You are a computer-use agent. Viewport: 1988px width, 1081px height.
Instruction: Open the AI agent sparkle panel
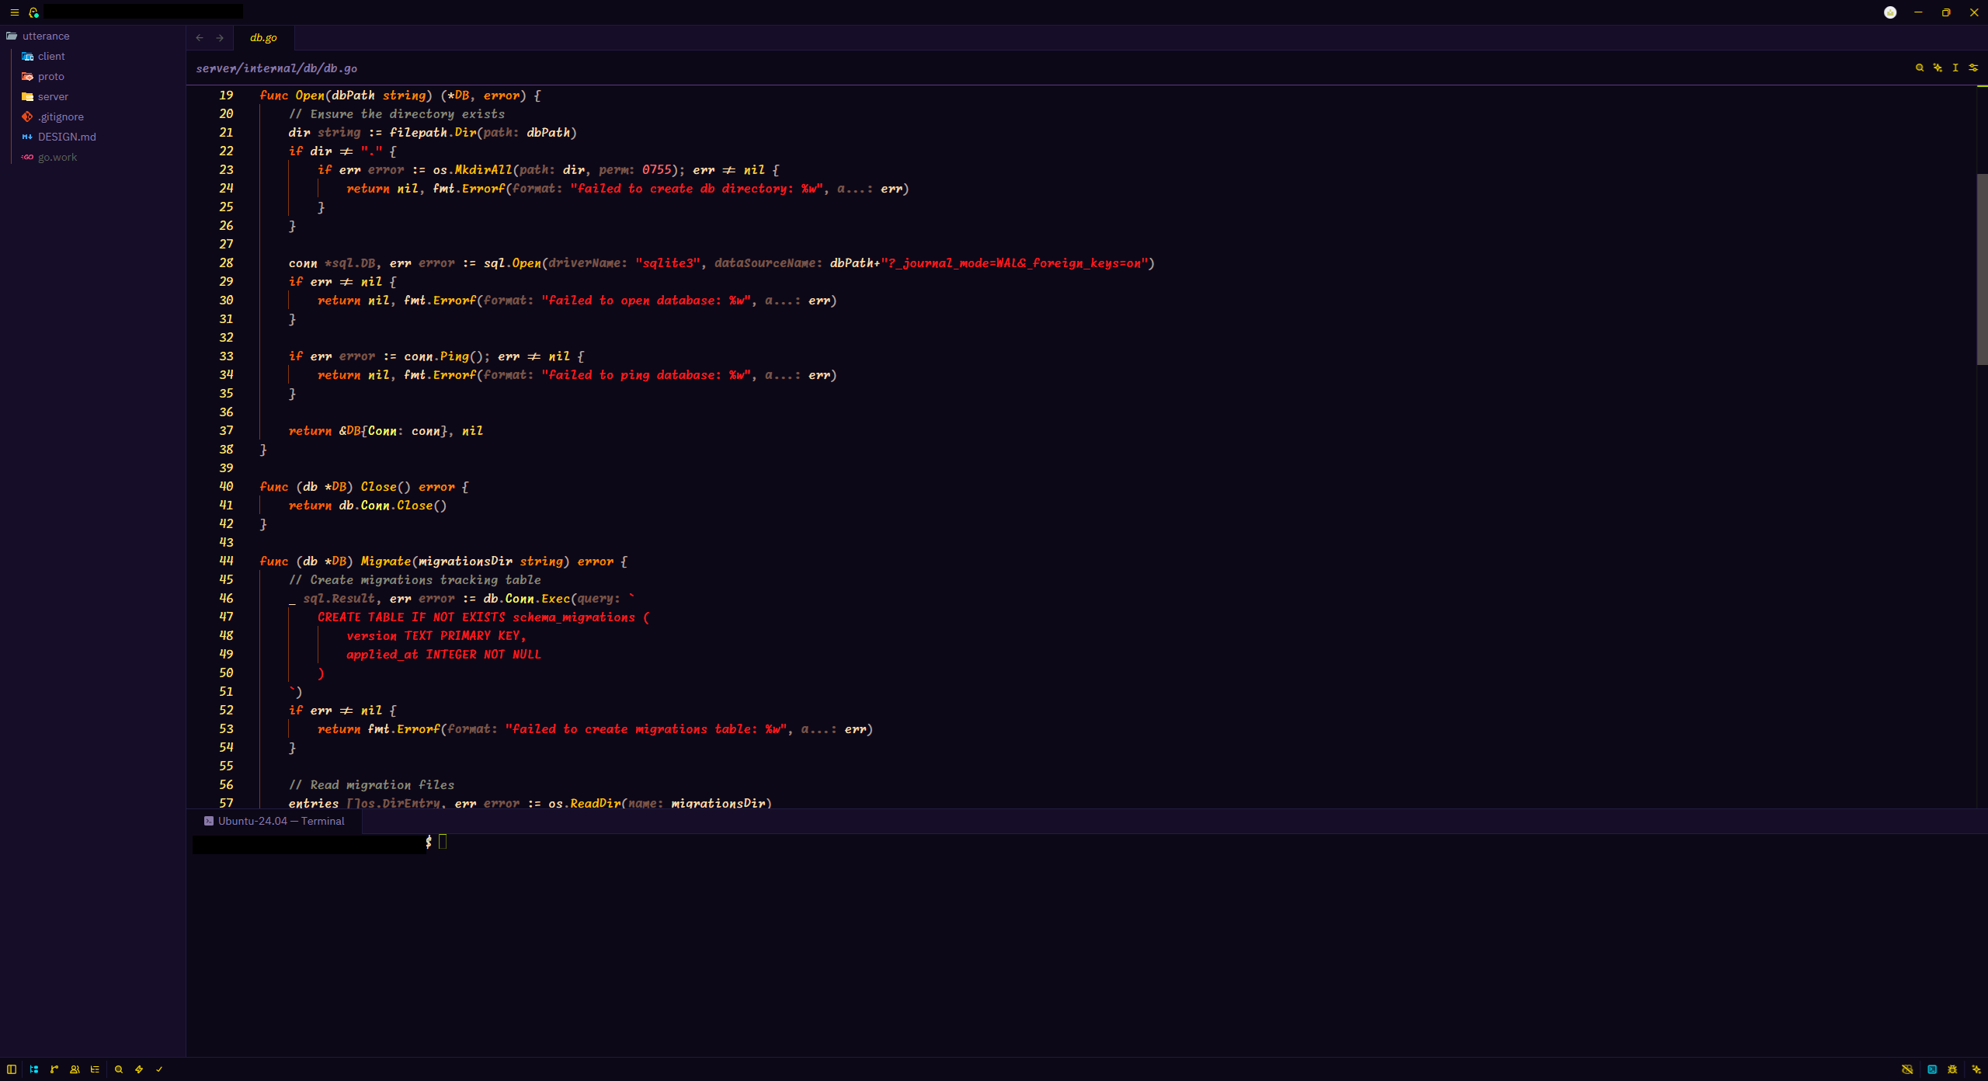click(x=1976, y=1069)
